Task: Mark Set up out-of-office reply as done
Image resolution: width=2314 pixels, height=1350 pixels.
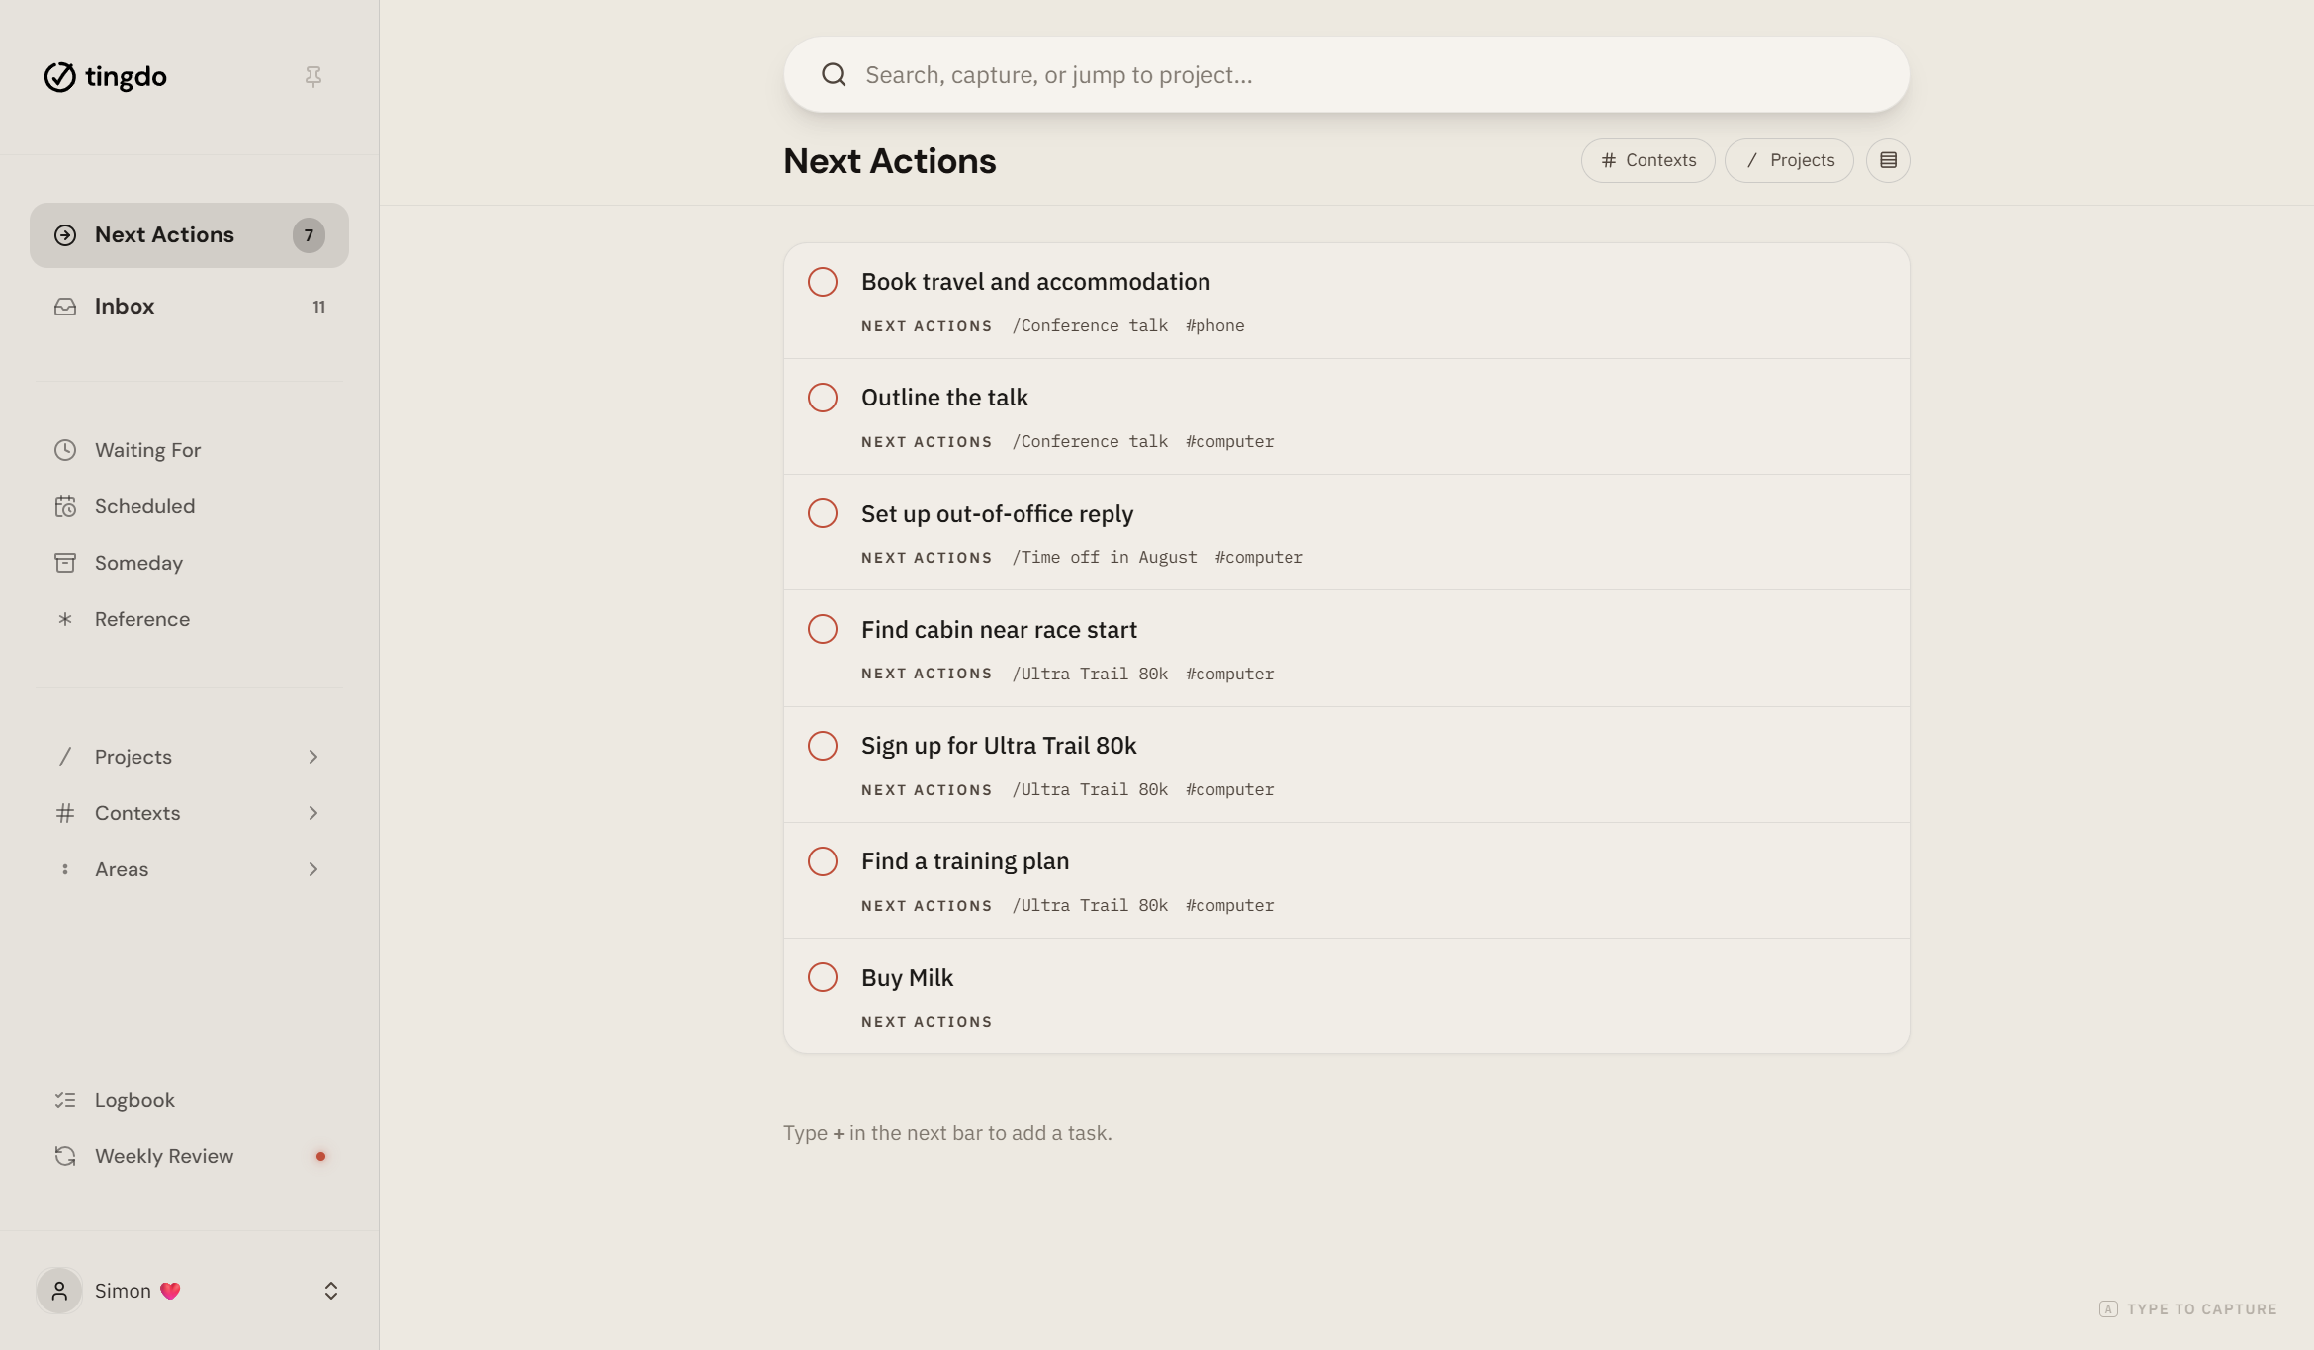Action: (x=823, y=513)
